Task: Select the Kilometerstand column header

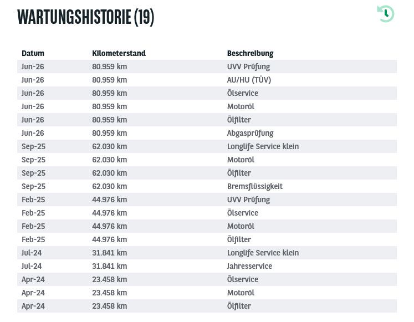Action: point(119,53)
